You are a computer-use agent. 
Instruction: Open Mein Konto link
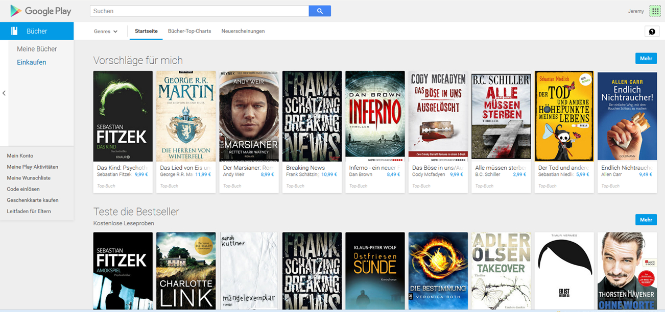tap(20, 155)
